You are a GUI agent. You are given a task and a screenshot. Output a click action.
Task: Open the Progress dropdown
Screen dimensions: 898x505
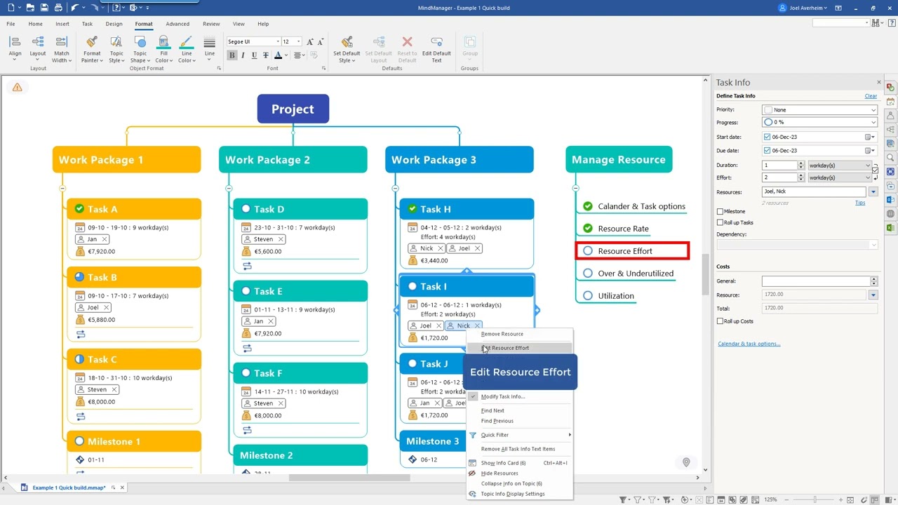coord(873,123)
